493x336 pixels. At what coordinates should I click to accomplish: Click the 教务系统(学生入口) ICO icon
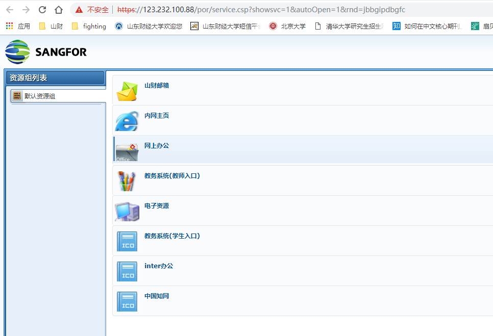(x=127, y=241)
